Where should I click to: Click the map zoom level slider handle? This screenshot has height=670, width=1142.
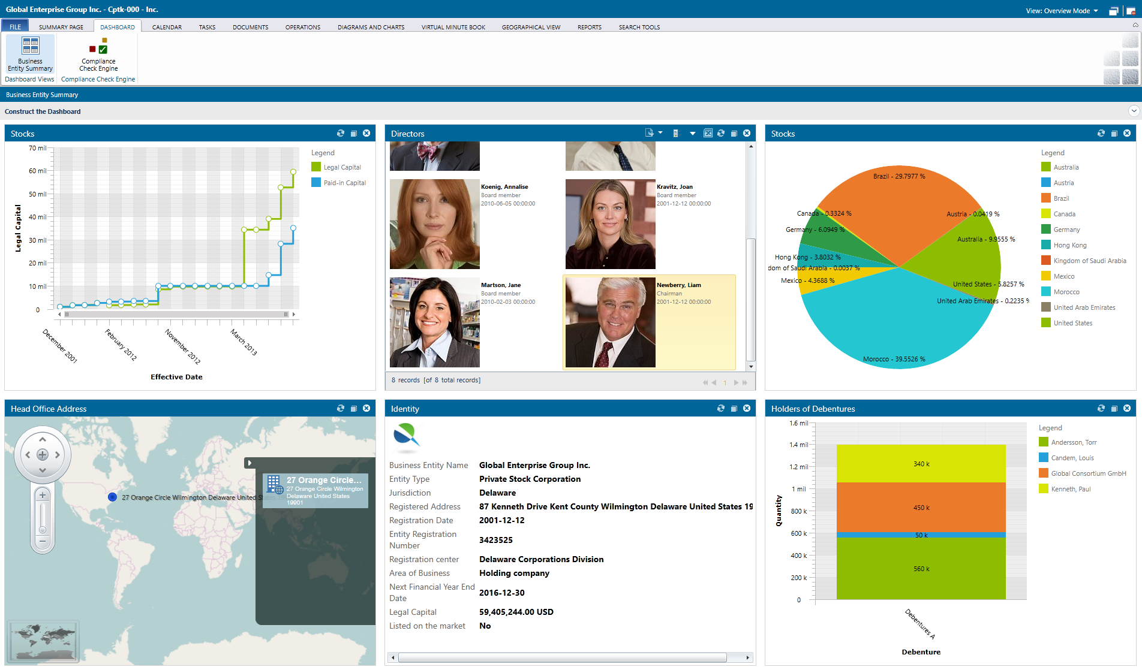coord(43,529)
